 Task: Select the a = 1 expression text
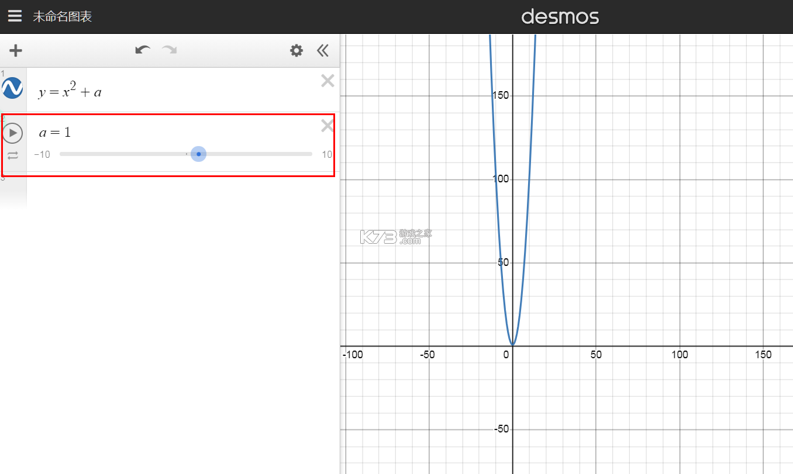pyautogui.click(x=55, y=133)
